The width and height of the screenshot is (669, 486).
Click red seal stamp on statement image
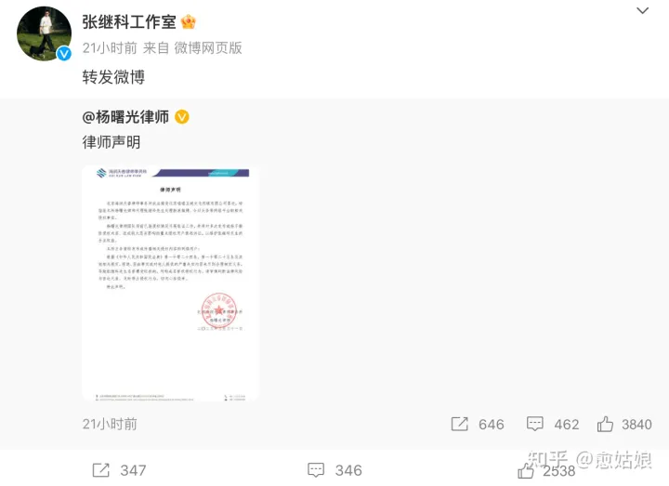click(219, 310)
